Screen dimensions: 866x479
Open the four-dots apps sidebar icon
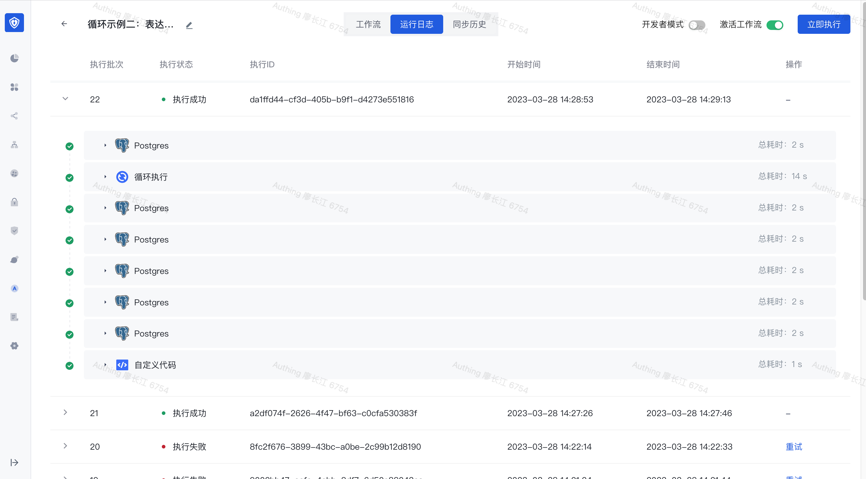(14, 87)
